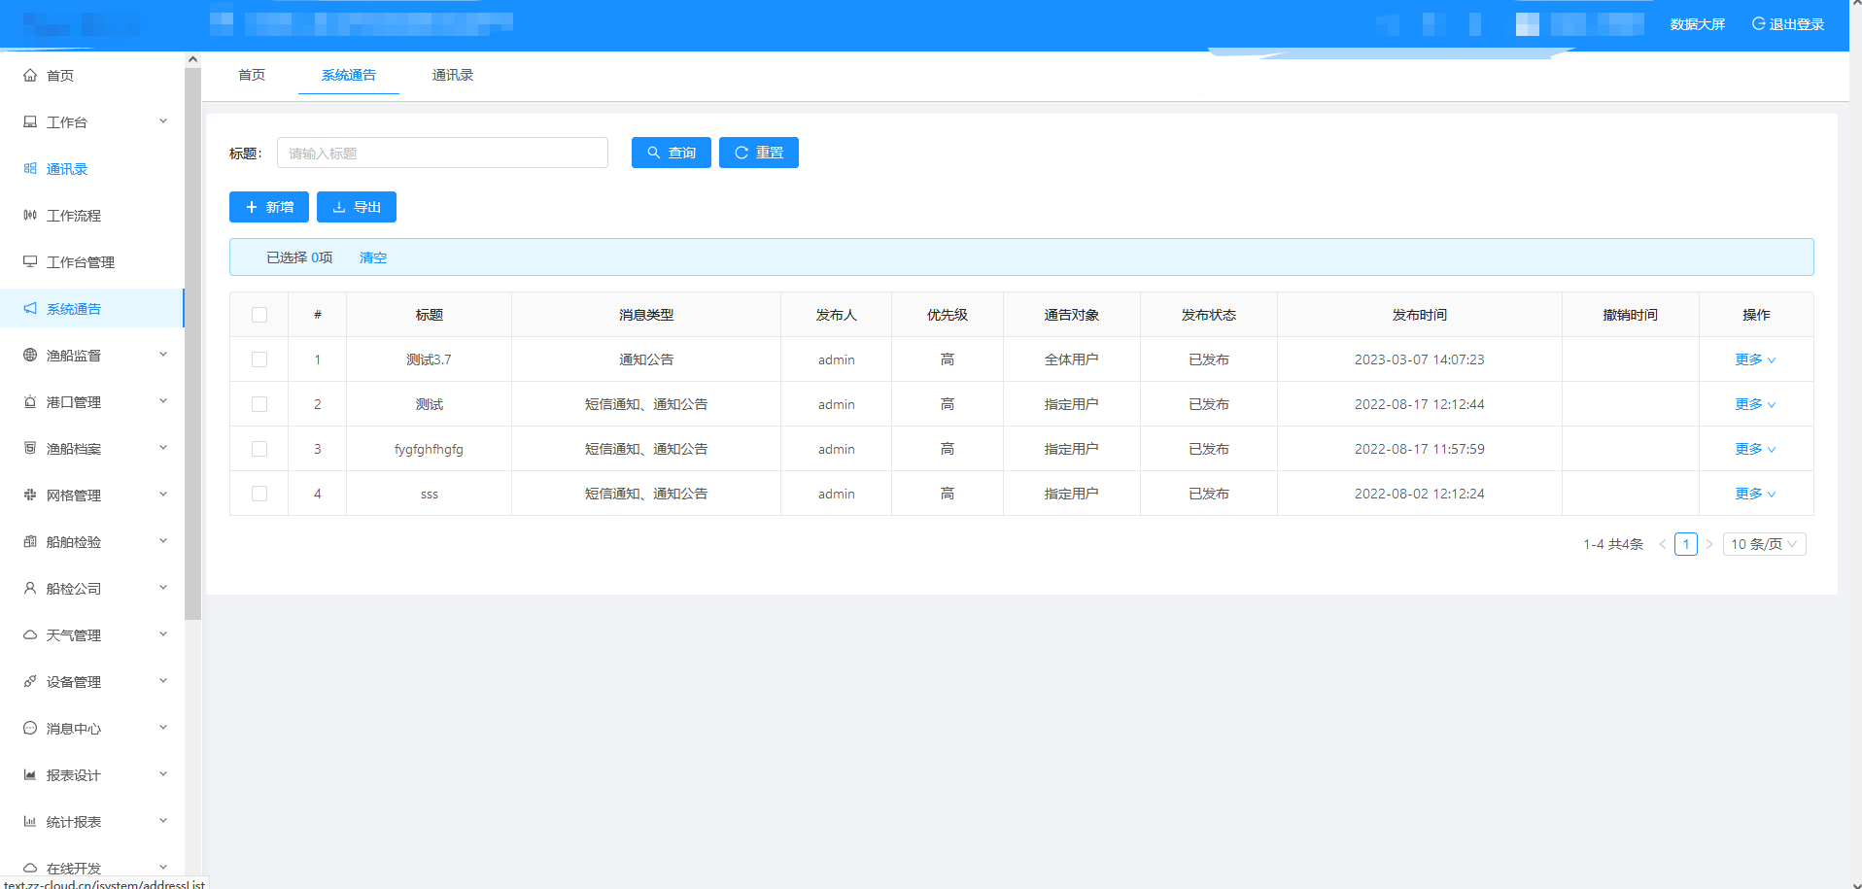Screen dimensions: 1862x889
Task: Open 更多 dropdown for row 2 测试
Action: (x=1755, y=404)
